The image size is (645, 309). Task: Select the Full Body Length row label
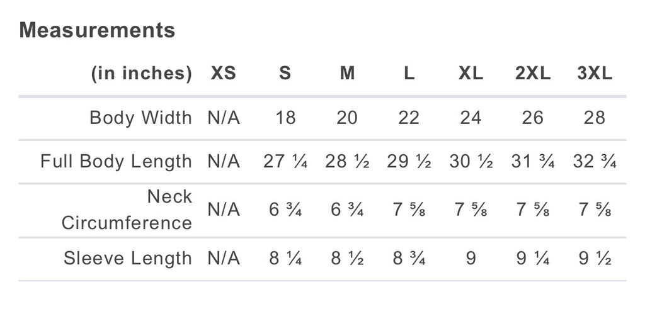coord(116,161)
